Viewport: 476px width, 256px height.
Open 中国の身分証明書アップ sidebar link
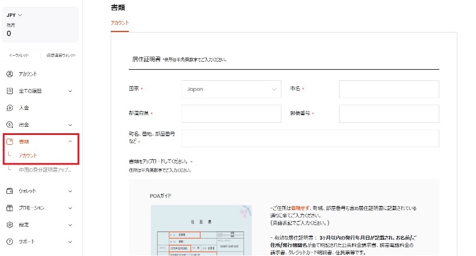(44, 170)
